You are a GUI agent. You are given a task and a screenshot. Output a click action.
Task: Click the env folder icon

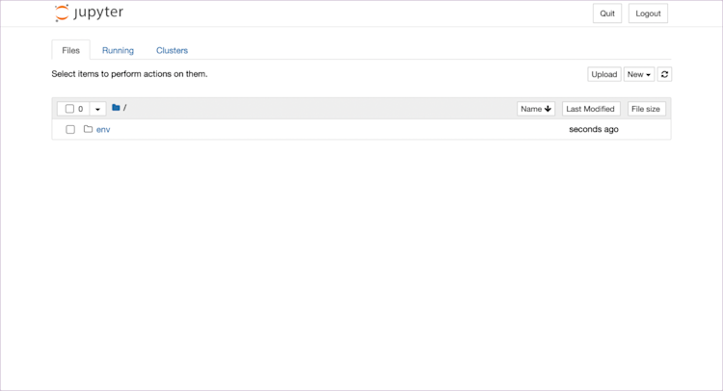tap(88, 129)
